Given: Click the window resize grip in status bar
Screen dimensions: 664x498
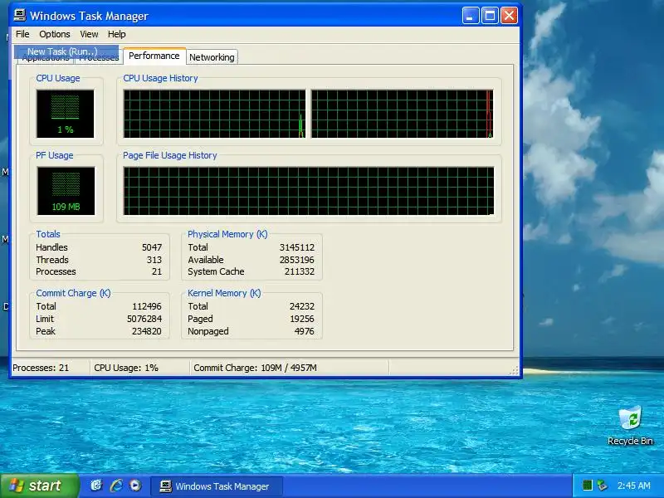Looking at the screenshot, I should (x=514, y=370).
